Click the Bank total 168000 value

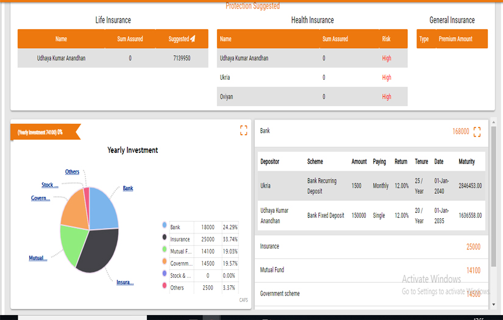click(x=461, y=132)
